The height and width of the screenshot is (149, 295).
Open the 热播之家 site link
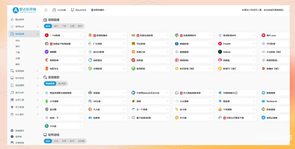coord(150,52)
